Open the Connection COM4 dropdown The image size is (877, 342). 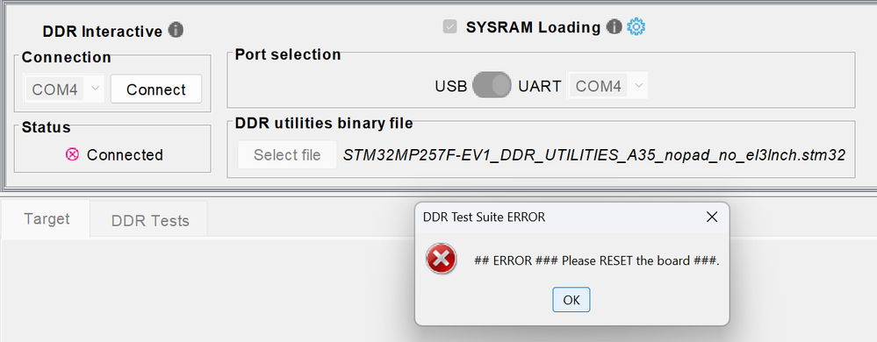64,89
